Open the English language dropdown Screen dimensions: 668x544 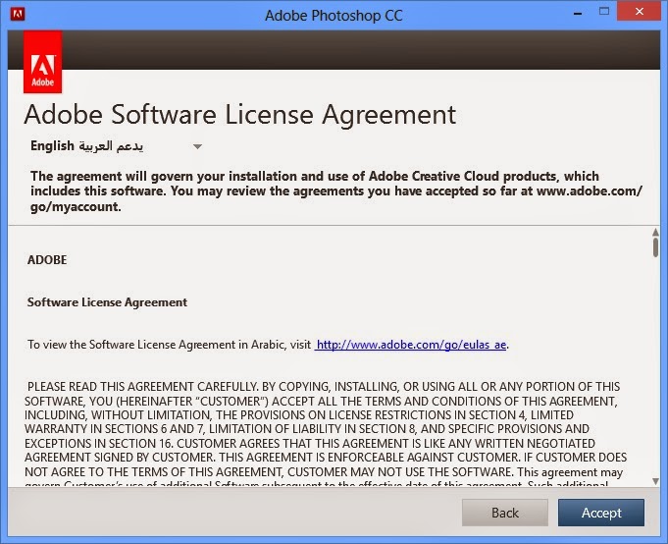click(x=88, y=146)
